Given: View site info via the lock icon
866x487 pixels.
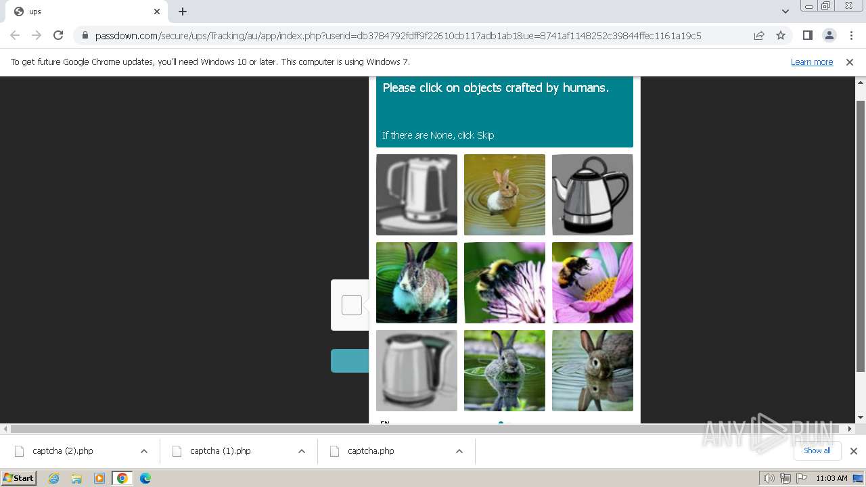Looking at the screenshot, I should (85, 36).
